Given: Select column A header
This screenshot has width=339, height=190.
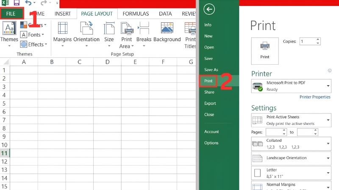Looking at the screenshot, I should 24,62.
